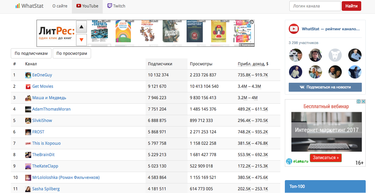Viewport: 375px width, 193px height.
Task: Click Get Movies channel avatar icon
Action: 28,87
